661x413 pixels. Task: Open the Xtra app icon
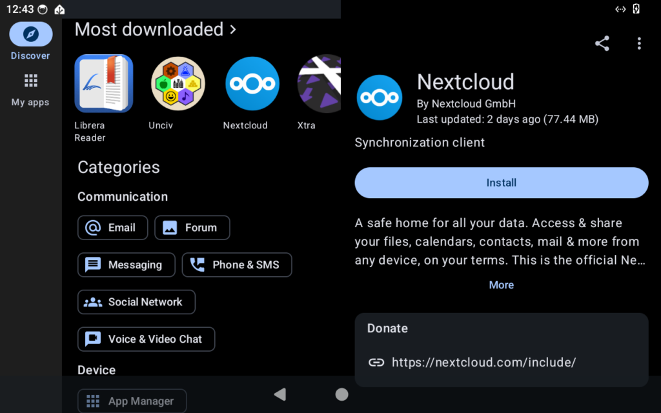coord(320,84)
